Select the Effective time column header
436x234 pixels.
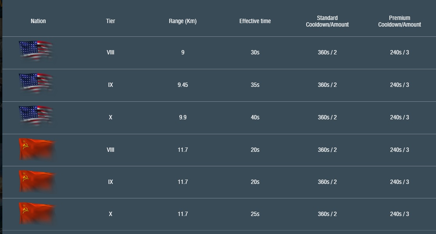tap(255, 21)
